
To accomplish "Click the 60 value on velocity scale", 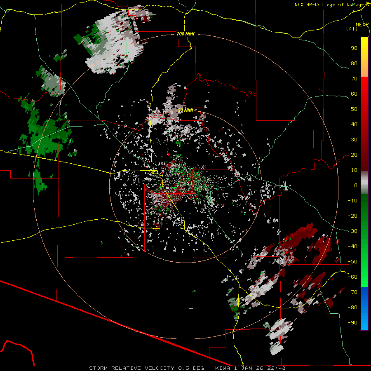I will coord(354,94).
